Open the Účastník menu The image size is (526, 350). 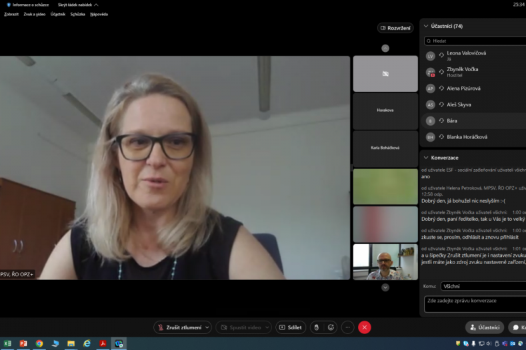pos(58,14)
